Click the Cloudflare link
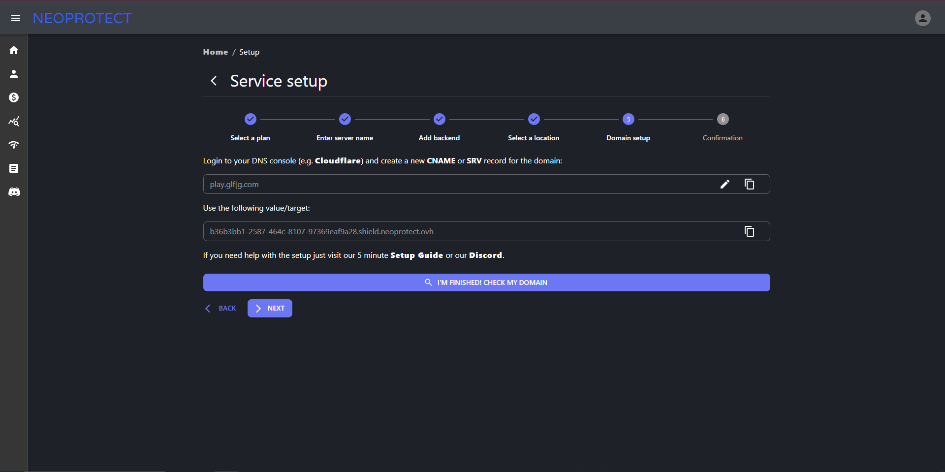Screen dimensions: 945x472 tap(338, 161)
